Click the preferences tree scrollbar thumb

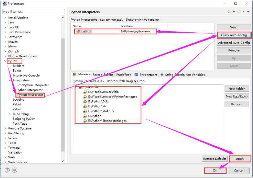[x=62, y=95]
